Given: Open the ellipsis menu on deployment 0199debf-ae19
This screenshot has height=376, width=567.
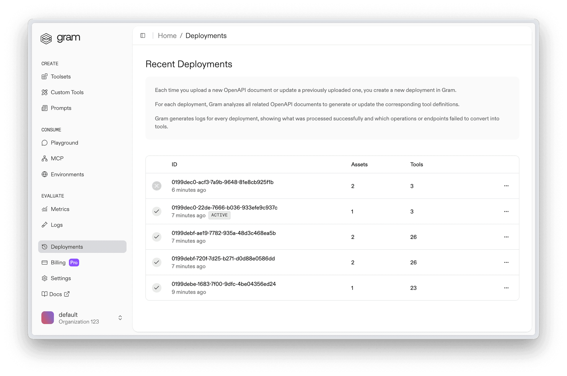Looking at the screenshot, I should click(506, 237).
